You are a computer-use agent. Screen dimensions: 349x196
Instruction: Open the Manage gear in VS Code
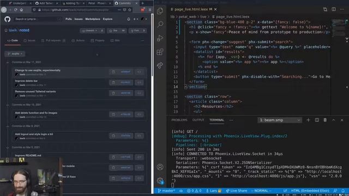pyautogui.click(x=160, y=181)
